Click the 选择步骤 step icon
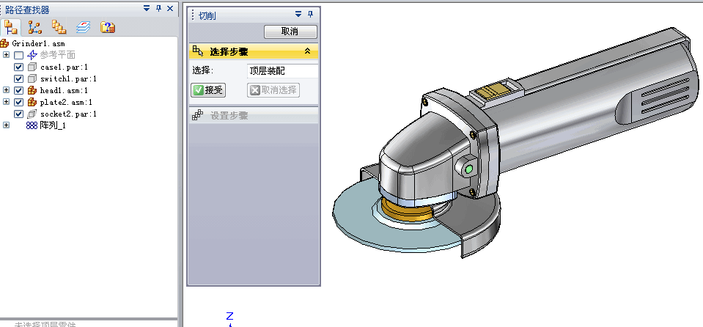 tap(198, 51)
